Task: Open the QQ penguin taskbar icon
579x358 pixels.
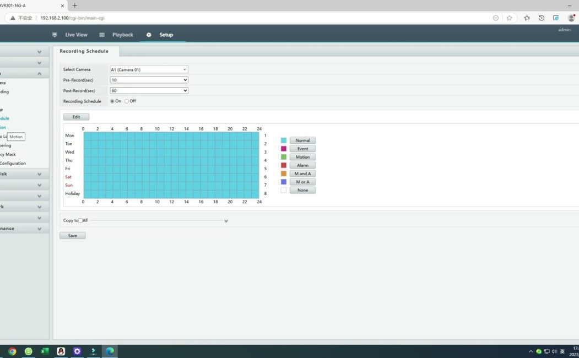Action: 61,351
